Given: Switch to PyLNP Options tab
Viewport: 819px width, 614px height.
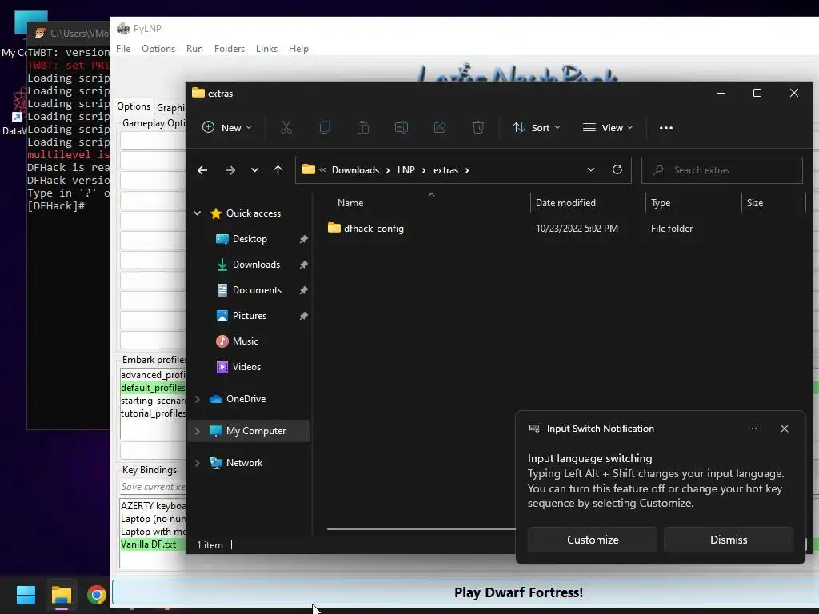Looking at the screenshot, I should point(134,106).
